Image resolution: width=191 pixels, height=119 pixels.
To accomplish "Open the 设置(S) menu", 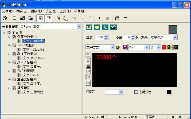I will point(51,11).
